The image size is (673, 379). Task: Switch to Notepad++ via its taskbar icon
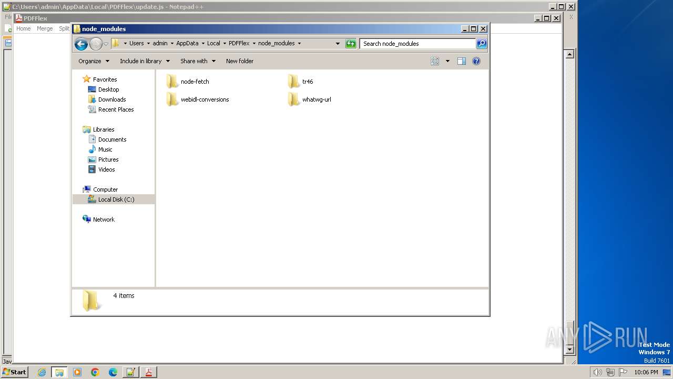(131, 372)
